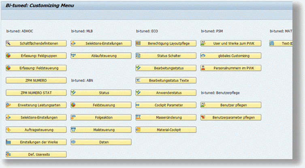This screenshot has height=168, width=305.
Task: Open ZPM NUMERO
Action: point(36,80)
